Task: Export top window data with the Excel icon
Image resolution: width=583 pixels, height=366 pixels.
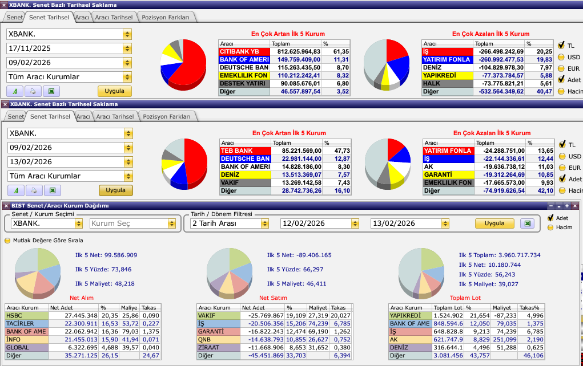Action: [x=51, y=91]
